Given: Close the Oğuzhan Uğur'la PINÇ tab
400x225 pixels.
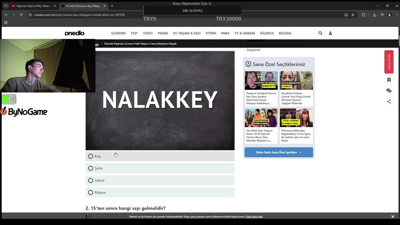Looking at the screenshot, I should point(55,6).
